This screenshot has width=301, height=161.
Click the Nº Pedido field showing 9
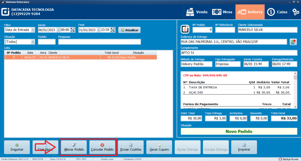tap(202, 30)
